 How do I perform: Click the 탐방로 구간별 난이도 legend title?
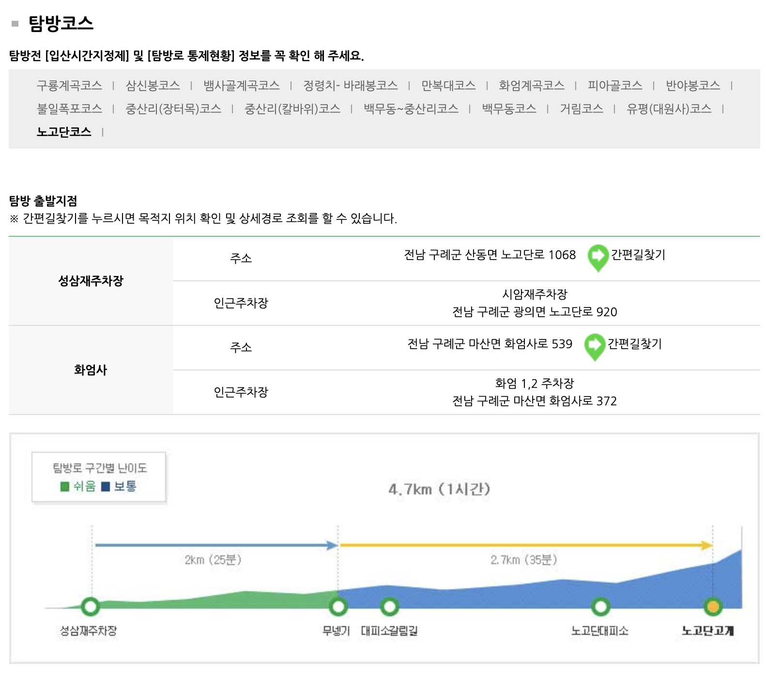point(100,468)
